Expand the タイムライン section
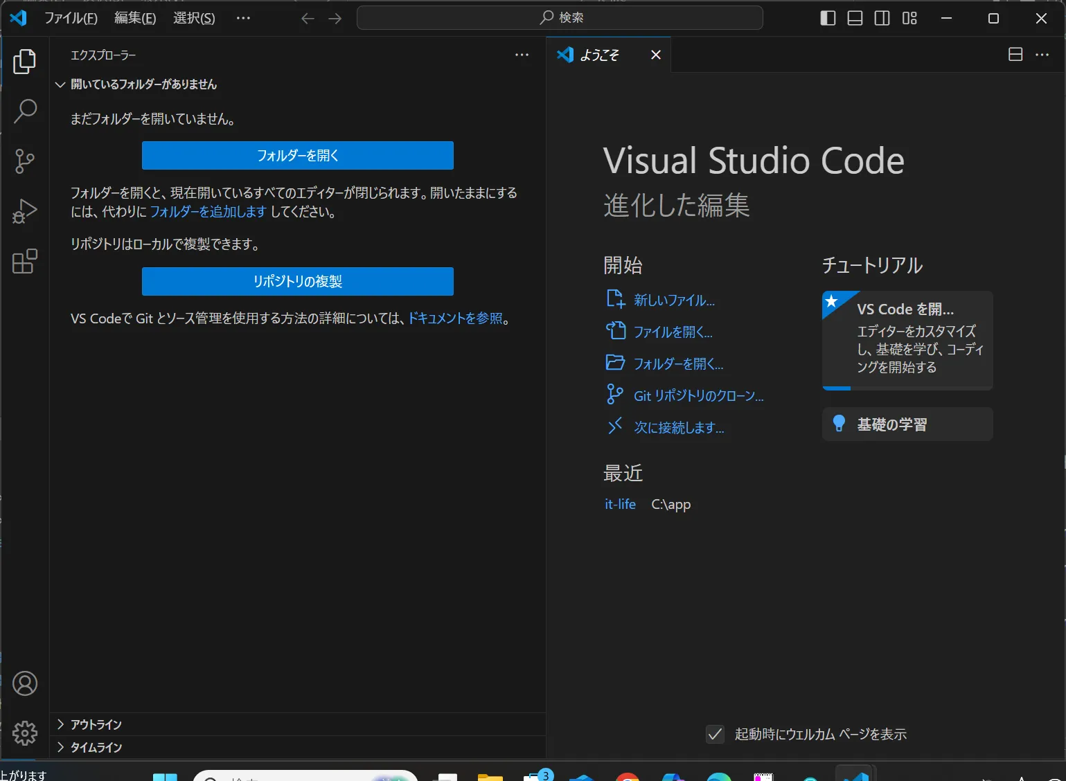Screen dimensions: 1066x781 tap(298, 747)
